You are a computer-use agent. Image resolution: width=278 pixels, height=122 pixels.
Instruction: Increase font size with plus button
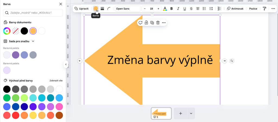pyautogui.click(x=158, y=9)
